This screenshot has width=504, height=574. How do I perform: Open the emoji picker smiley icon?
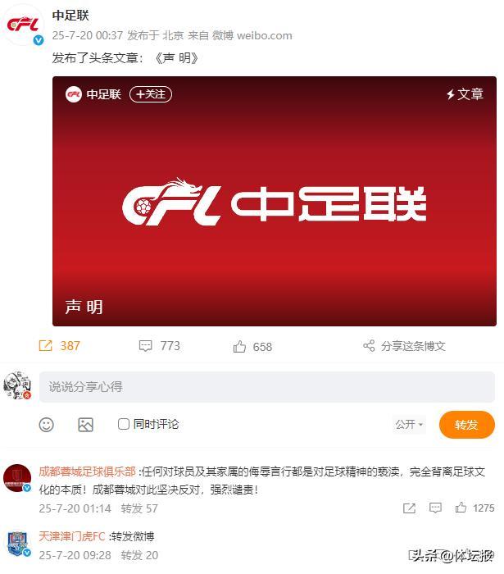coord(47,425)
